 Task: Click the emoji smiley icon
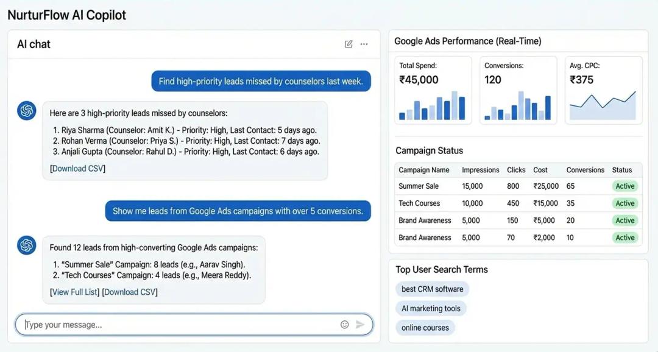(345, 324)
